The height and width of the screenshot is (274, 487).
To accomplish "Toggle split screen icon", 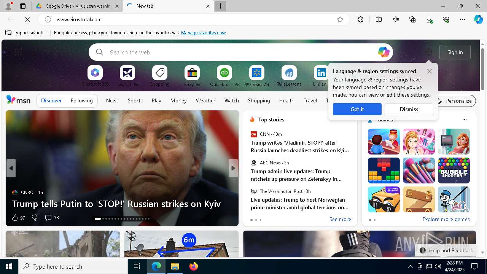I will coord(379,19).
